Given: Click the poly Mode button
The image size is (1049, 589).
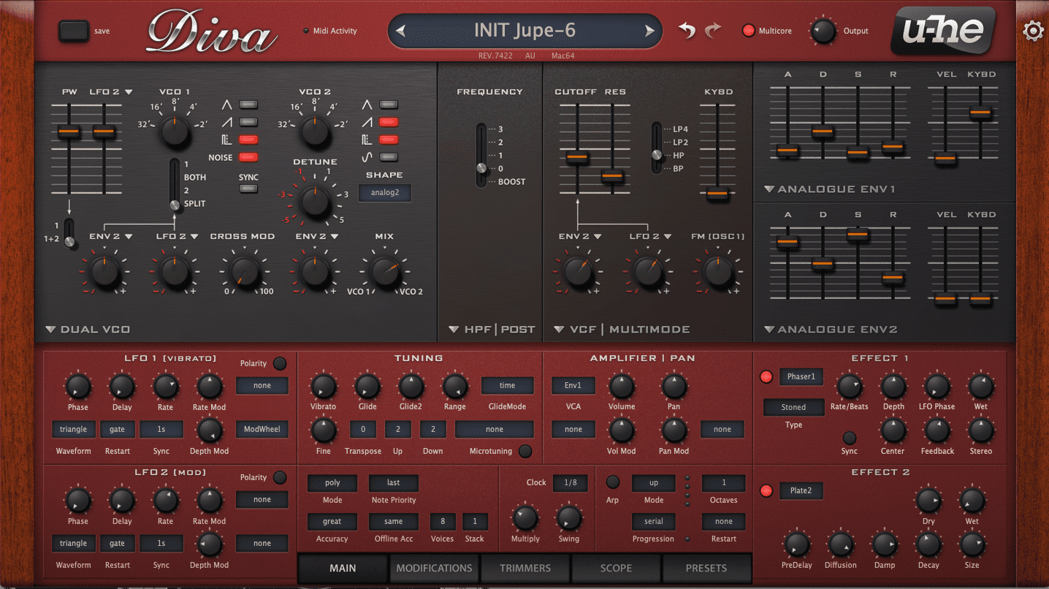Looking at the screenshot, I should pyautogui.click(x=332, y=483).
